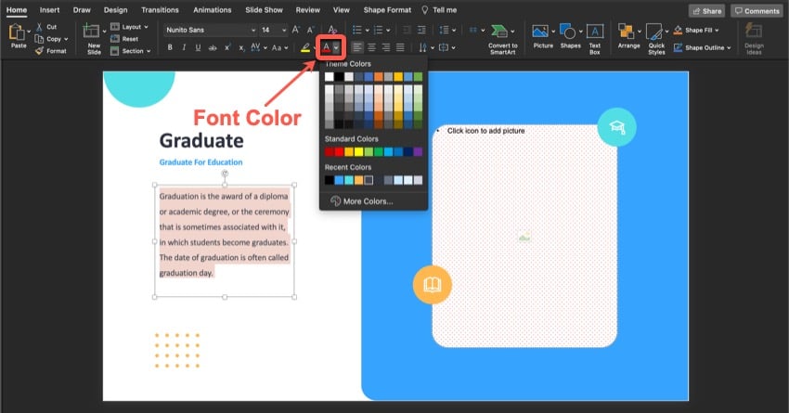Toggle italic formatting
The height and width of the screenshot is (413, 789).
click(184, 47)
